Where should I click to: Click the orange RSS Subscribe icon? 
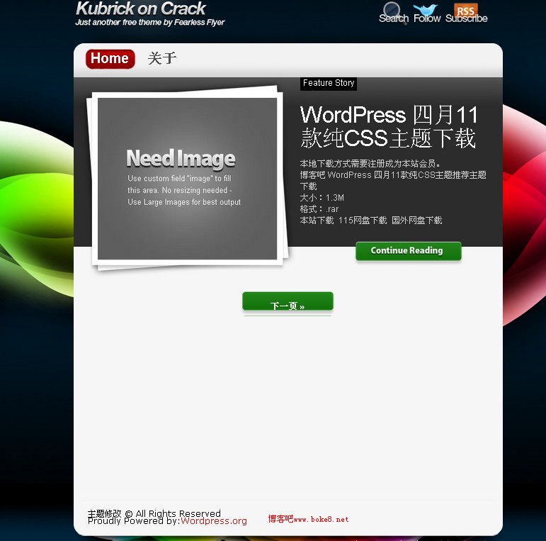click(466, 13)
